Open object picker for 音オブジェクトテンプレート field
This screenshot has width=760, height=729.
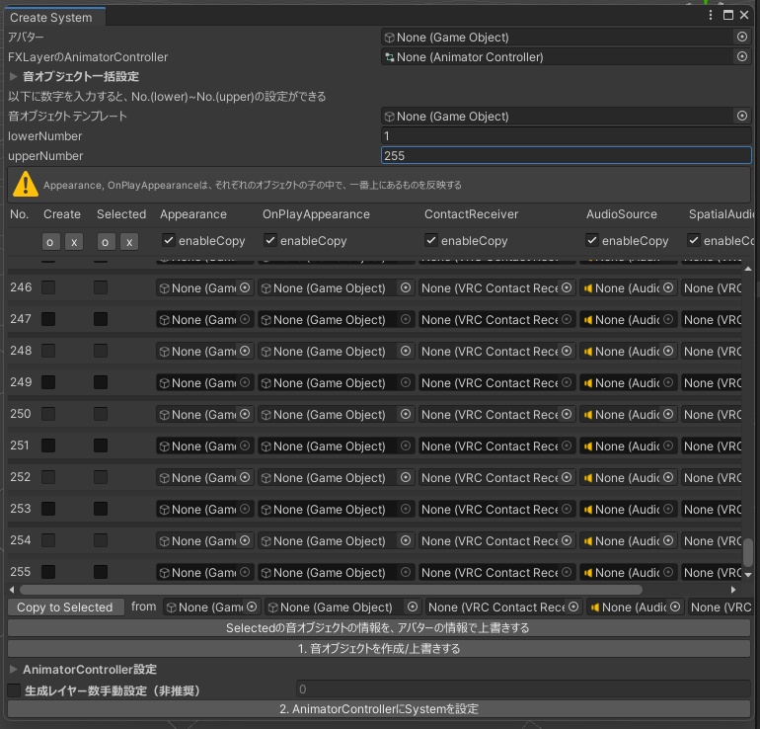(741, 116)
